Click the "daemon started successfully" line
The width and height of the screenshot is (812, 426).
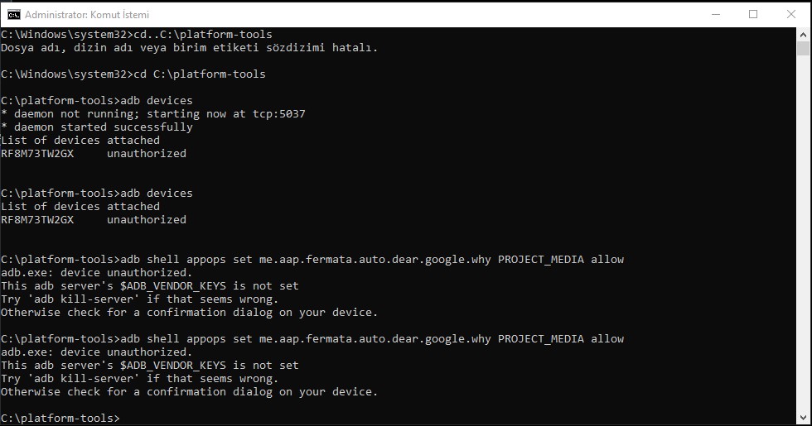click(97, 127)
